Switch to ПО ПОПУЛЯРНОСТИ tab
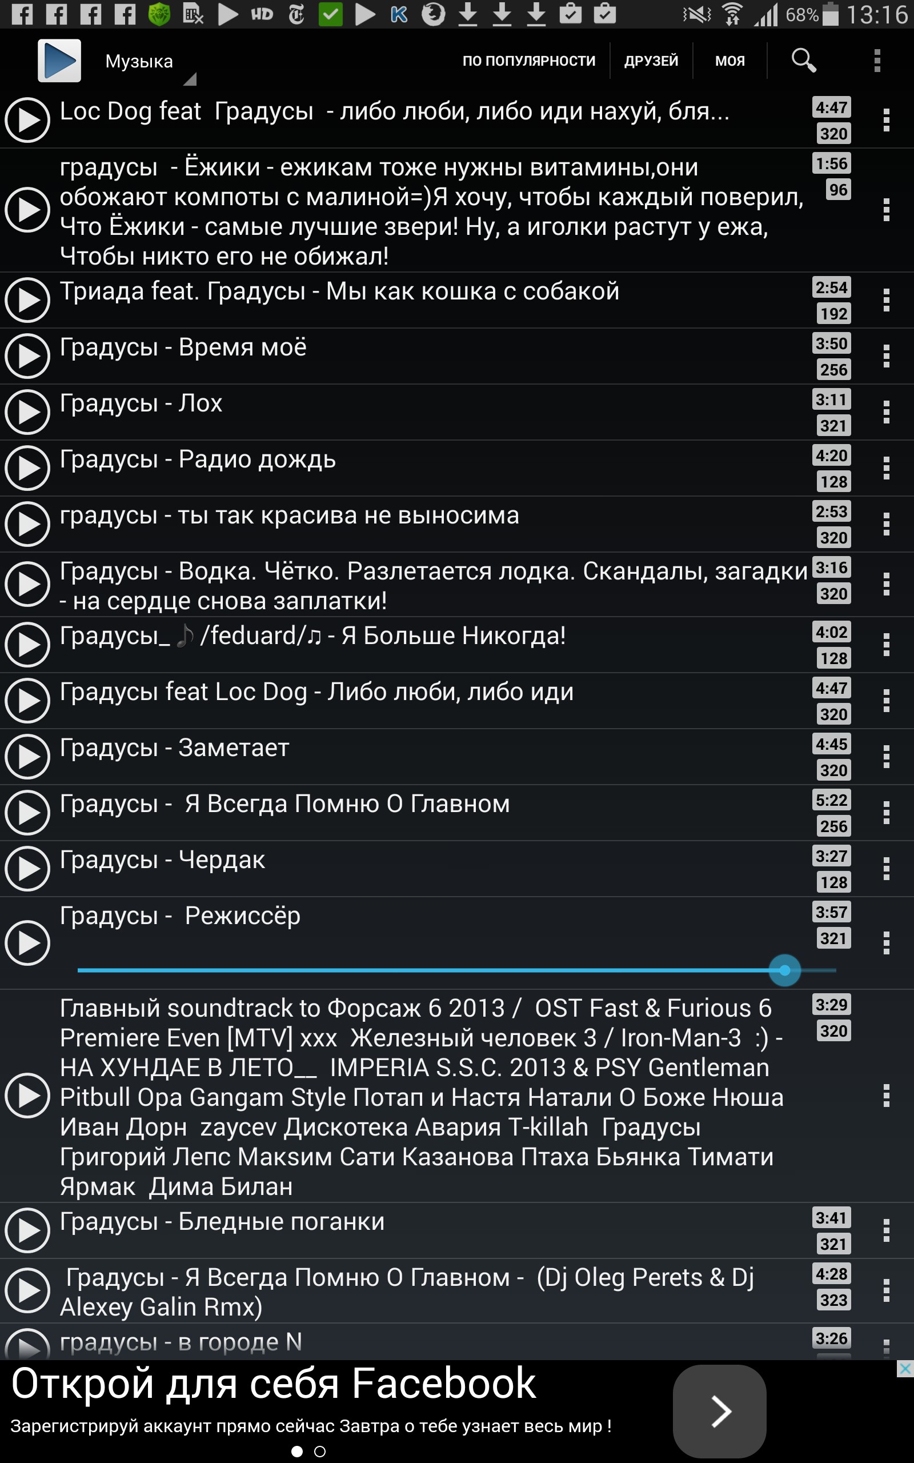Viewport: 914px width, 1463px height. pos(529,61)
